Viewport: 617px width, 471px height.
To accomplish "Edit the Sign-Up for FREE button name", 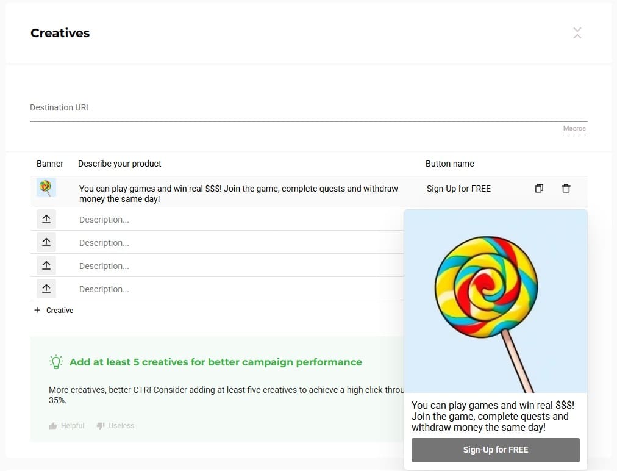I will [x=458, y=189].
